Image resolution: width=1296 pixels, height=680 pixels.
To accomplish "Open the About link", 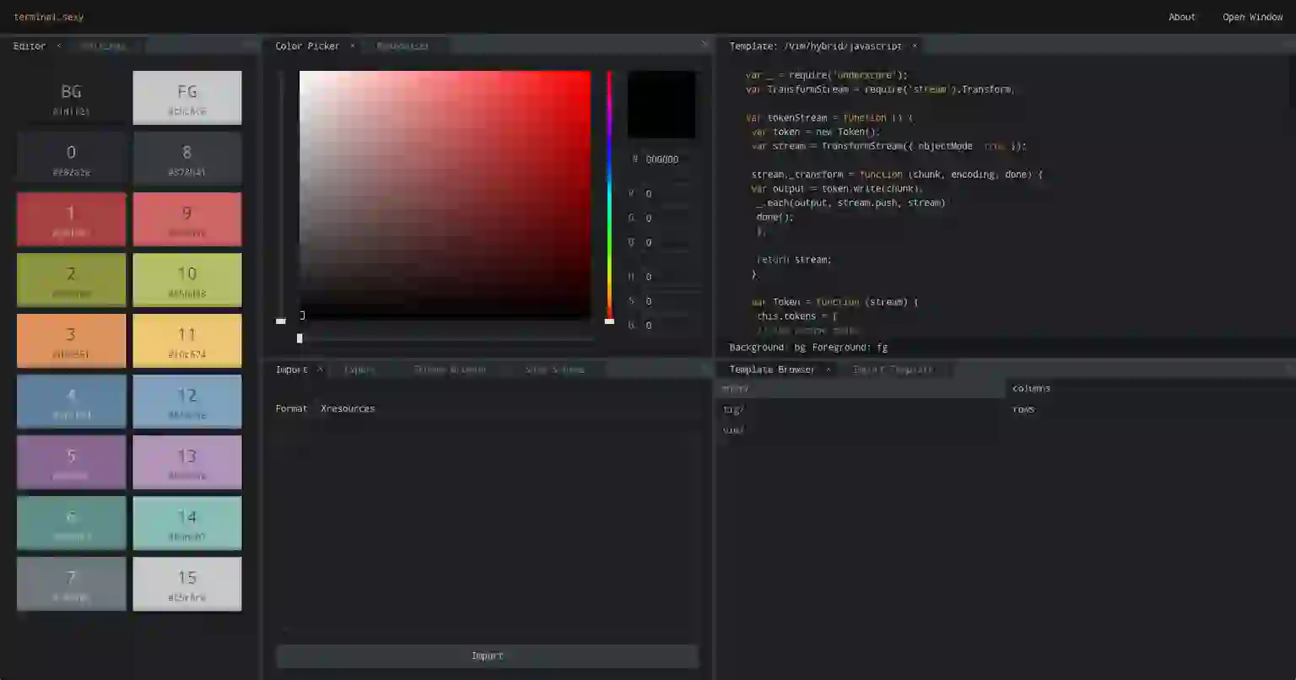I will click(1181, 17).
